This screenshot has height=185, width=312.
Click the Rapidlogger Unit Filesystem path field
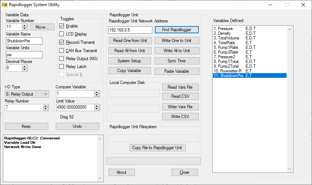[x=153, y=138]
